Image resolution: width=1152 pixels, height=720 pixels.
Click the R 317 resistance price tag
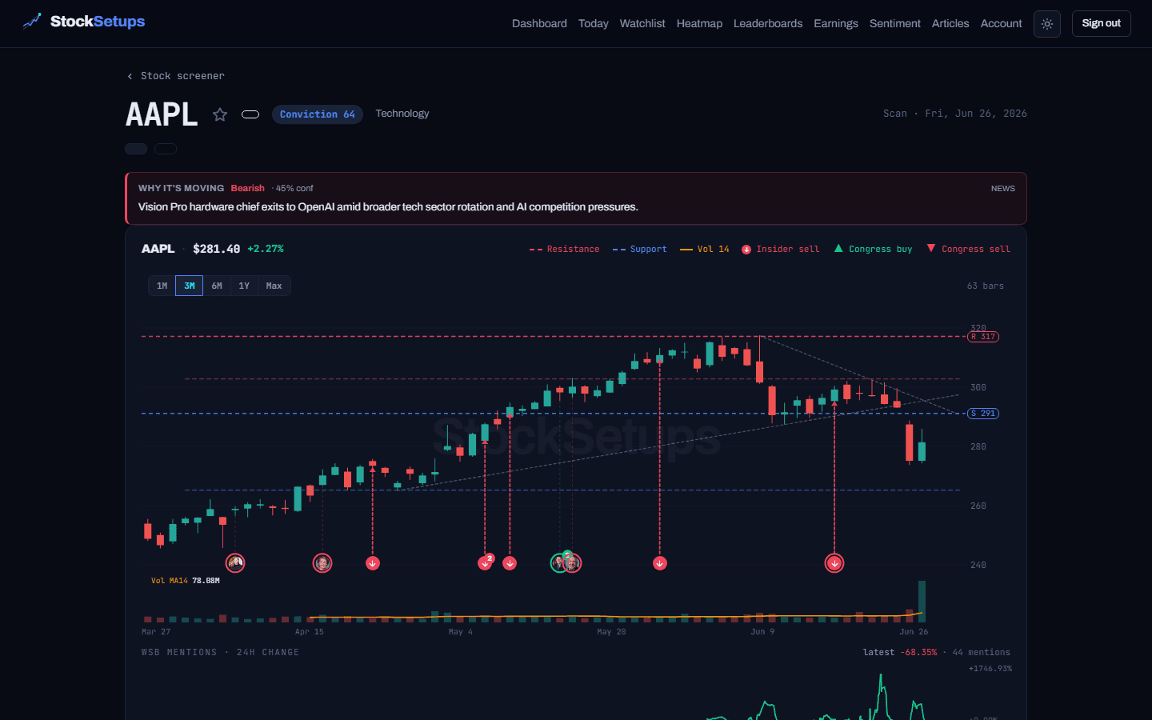tap(983, 337)
